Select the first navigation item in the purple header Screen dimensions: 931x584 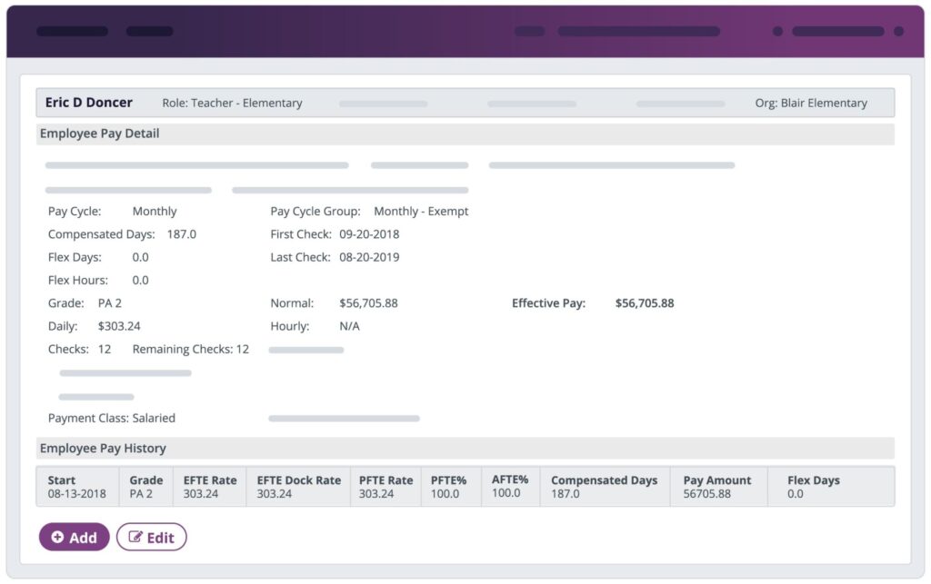[72, 30]
